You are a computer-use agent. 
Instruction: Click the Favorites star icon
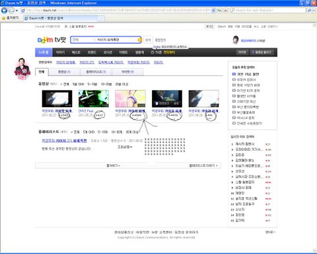click(3, 18)
